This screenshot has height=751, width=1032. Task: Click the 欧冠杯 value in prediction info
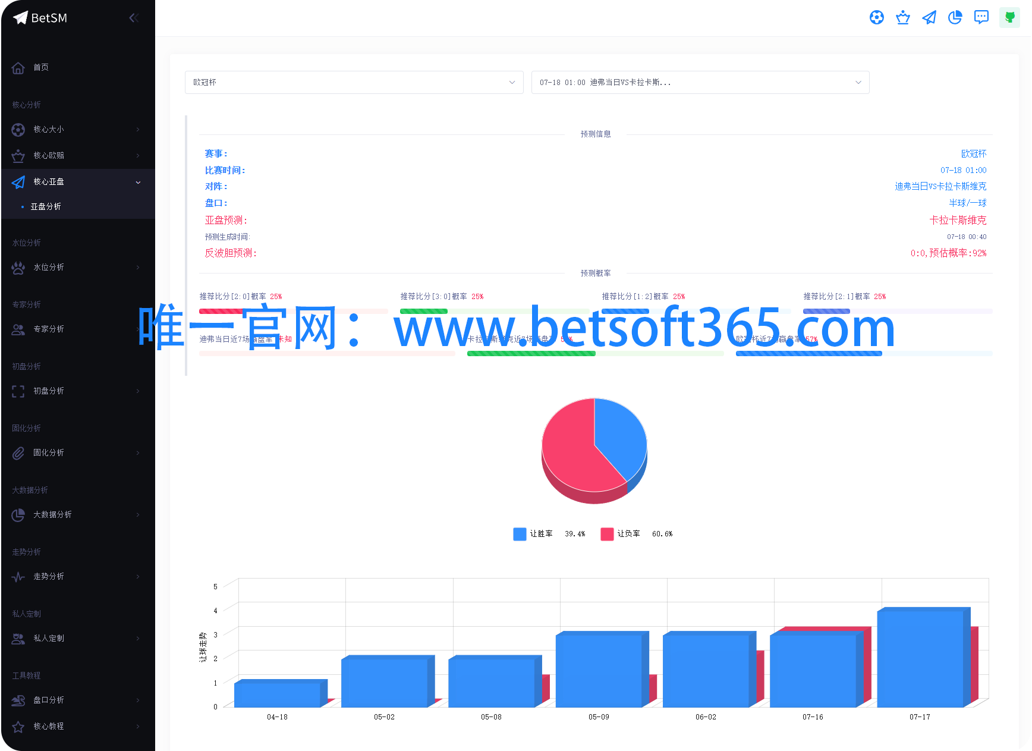974,154
